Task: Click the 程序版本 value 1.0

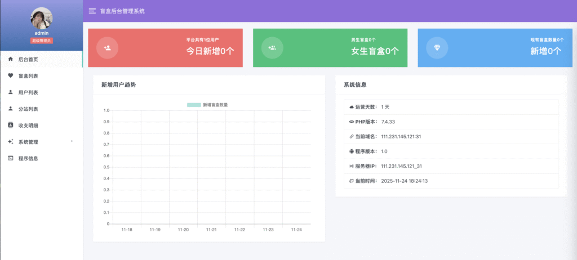Action: (x=384, y=151)
